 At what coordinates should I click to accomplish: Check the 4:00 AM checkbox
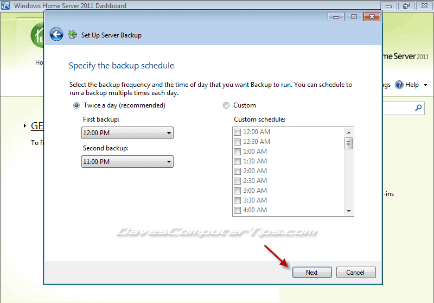coord(237,210)
